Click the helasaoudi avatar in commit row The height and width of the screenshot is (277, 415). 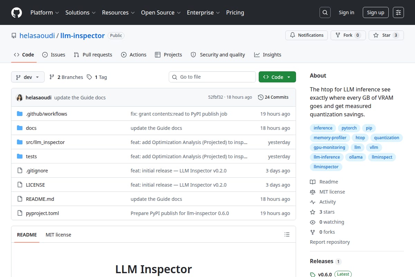click(19, 97)
